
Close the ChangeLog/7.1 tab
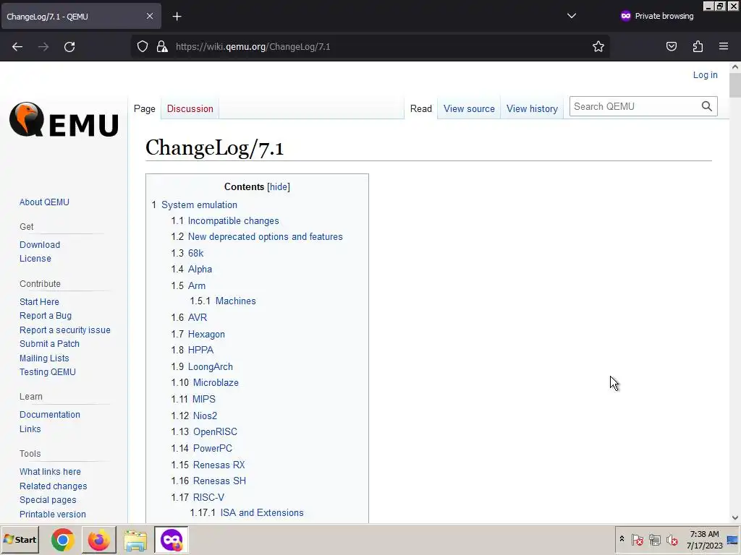tap(149, 16)
